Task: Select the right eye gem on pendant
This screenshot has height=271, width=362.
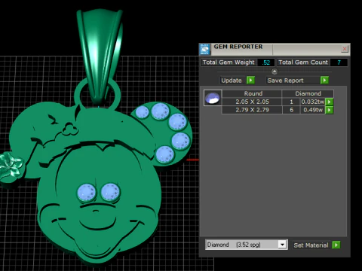Action: 110,192
